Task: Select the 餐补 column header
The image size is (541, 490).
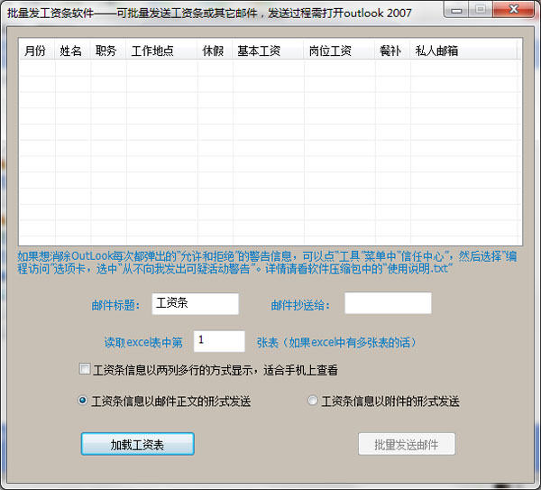Action: click(392, 51)
